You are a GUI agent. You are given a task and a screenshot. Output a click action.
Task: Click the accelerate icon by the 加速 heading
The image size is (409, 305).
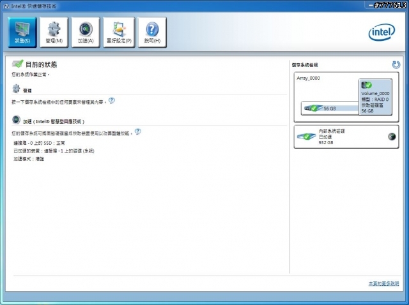pyautogui.click(x=16, y=119)
